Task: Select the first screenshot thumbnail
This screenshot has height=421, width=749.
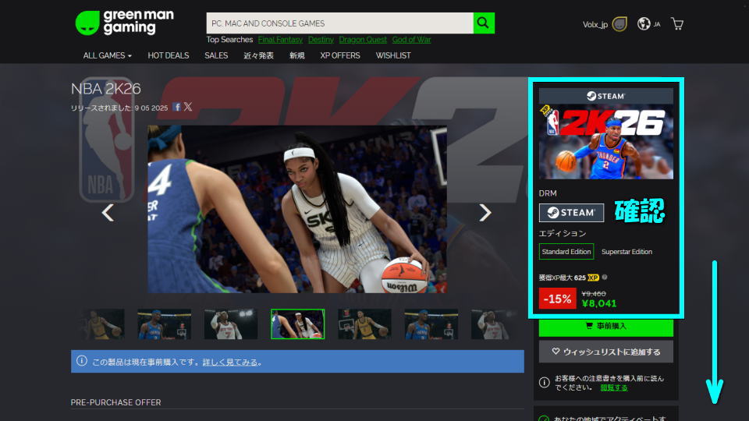Action: pyautogui.click(x=102, y=324)
